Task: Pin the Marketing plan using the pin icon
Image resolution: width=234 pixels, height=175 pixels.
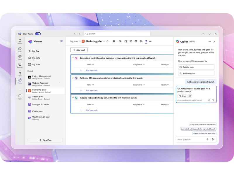Action: (x=107, y=41)
